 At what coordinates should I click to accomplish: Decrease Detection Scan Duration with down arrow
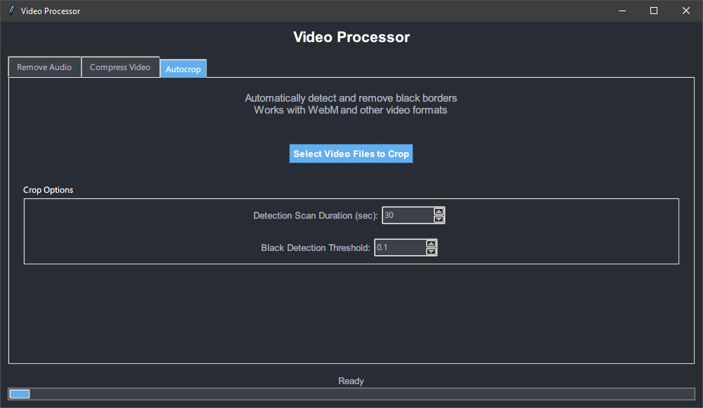[x=439, y=219]
